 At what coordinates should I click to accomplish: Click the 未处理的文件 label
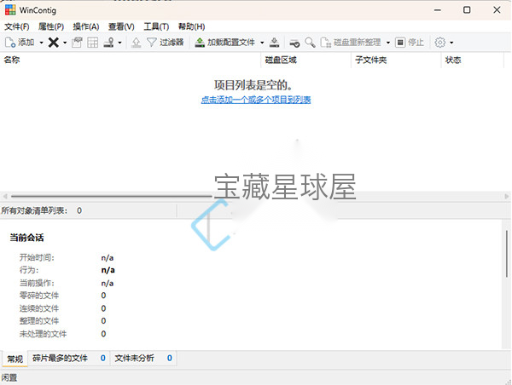(44, 334)
